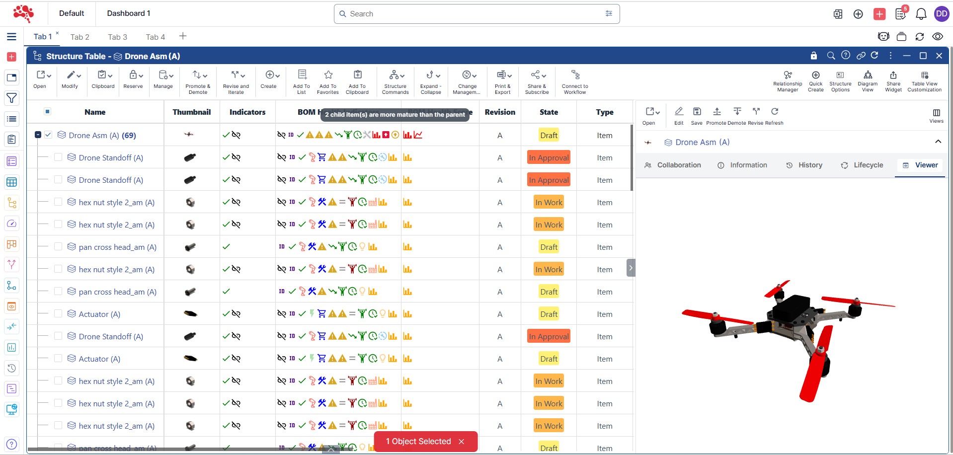Click the Quick Create icon
953x455 pixels.
point(815,76)
